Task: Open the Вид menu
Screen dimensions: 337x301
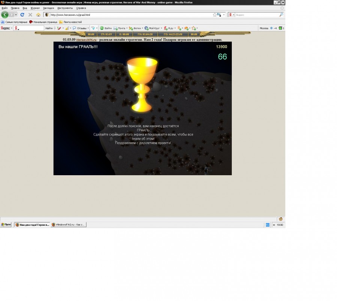Action: [x=25, y=8]
